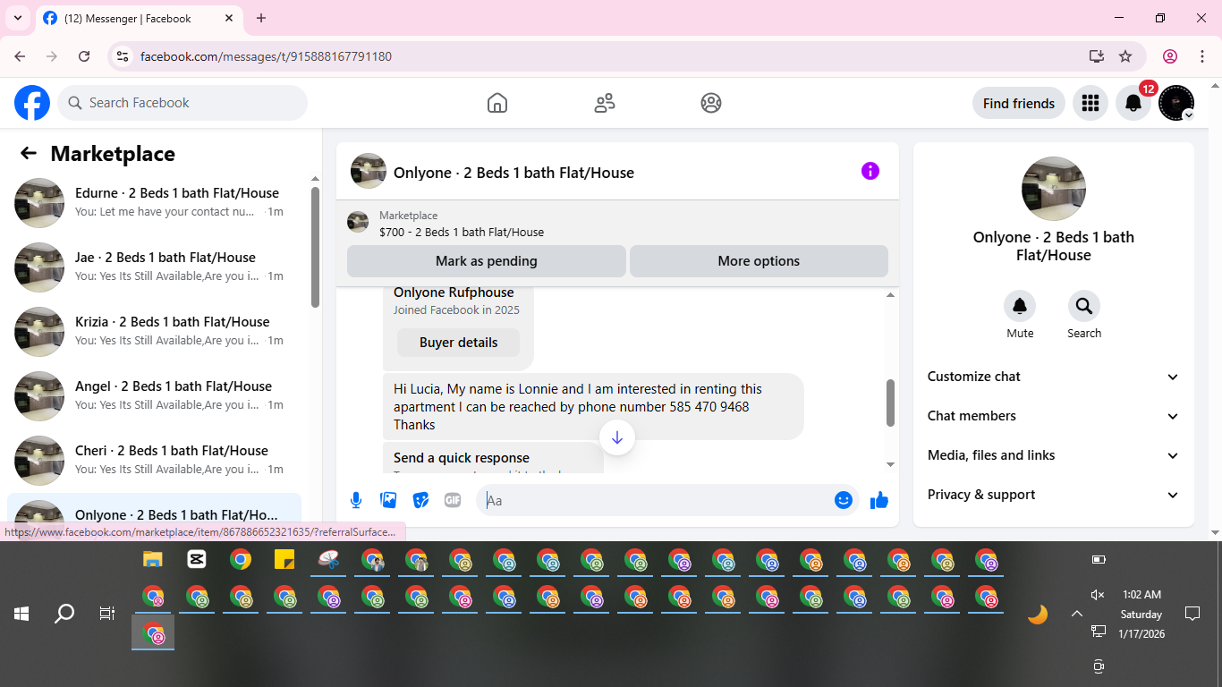Click the browser address bar URL
1222x687 pixels.
tap(266, 56)
